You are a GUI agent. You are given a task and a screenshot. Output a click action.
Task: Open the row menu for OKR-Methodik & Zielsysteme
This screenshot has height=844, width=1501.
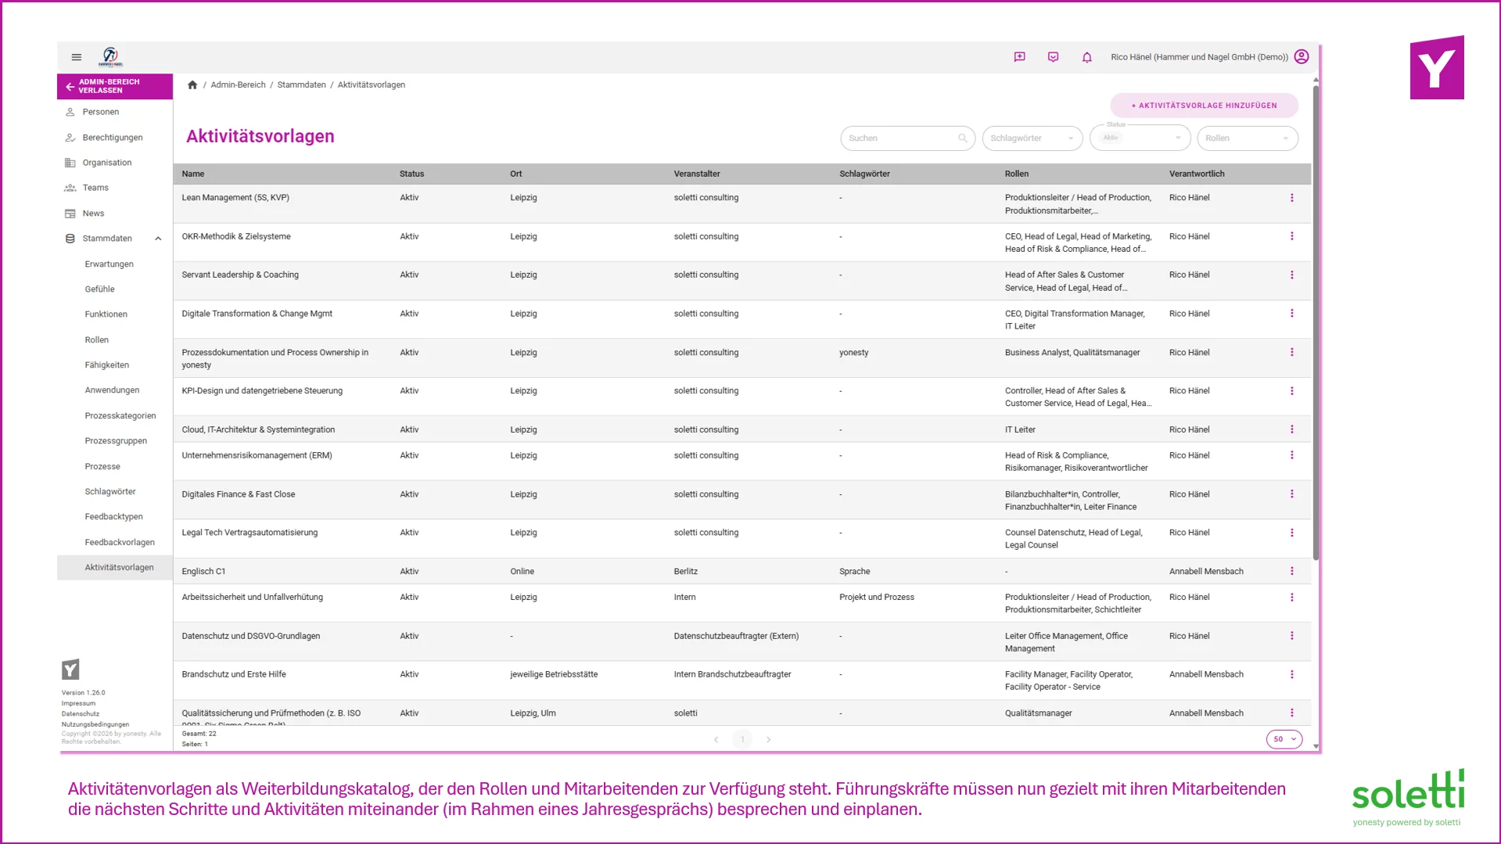(x=1291, y=236)
